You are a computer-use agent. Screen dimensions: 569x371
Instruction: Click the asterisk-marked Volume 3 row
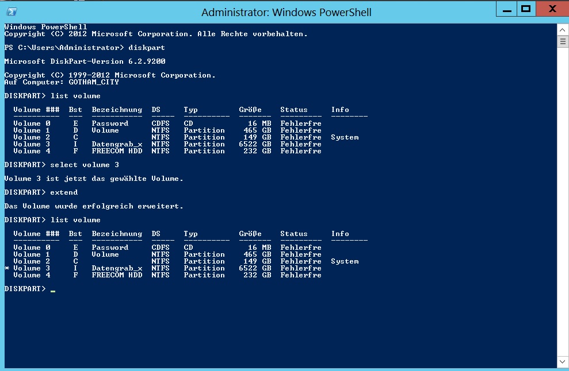pyautogui.click(x=163, y=268)
